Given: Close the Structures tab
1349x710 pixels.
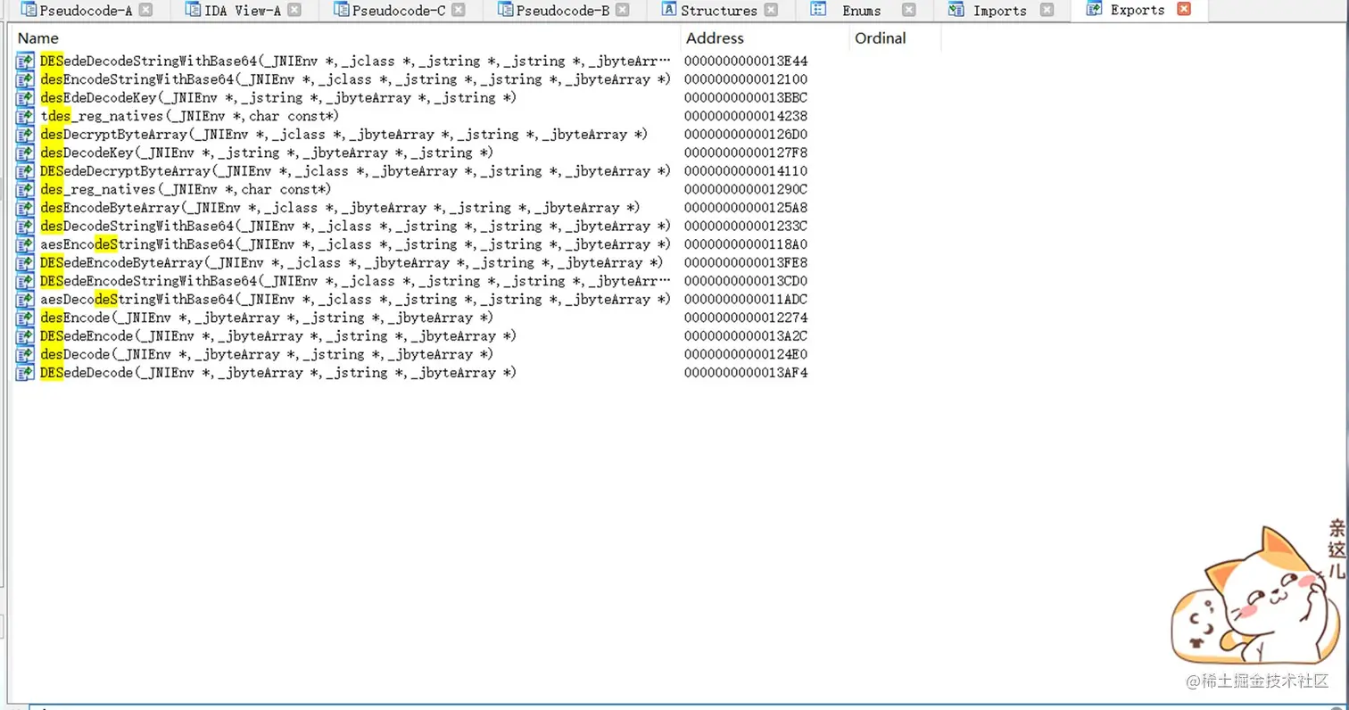Looking at the screenshot, I should coord(771,10).
